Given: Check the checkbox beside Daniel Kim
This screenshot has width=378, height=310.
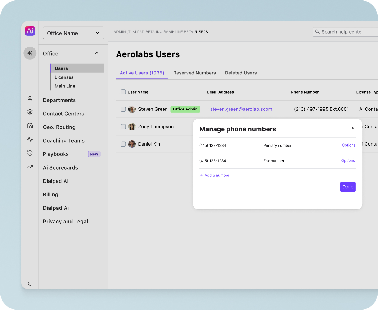Looking at the screenshot, I should [123, 144].
